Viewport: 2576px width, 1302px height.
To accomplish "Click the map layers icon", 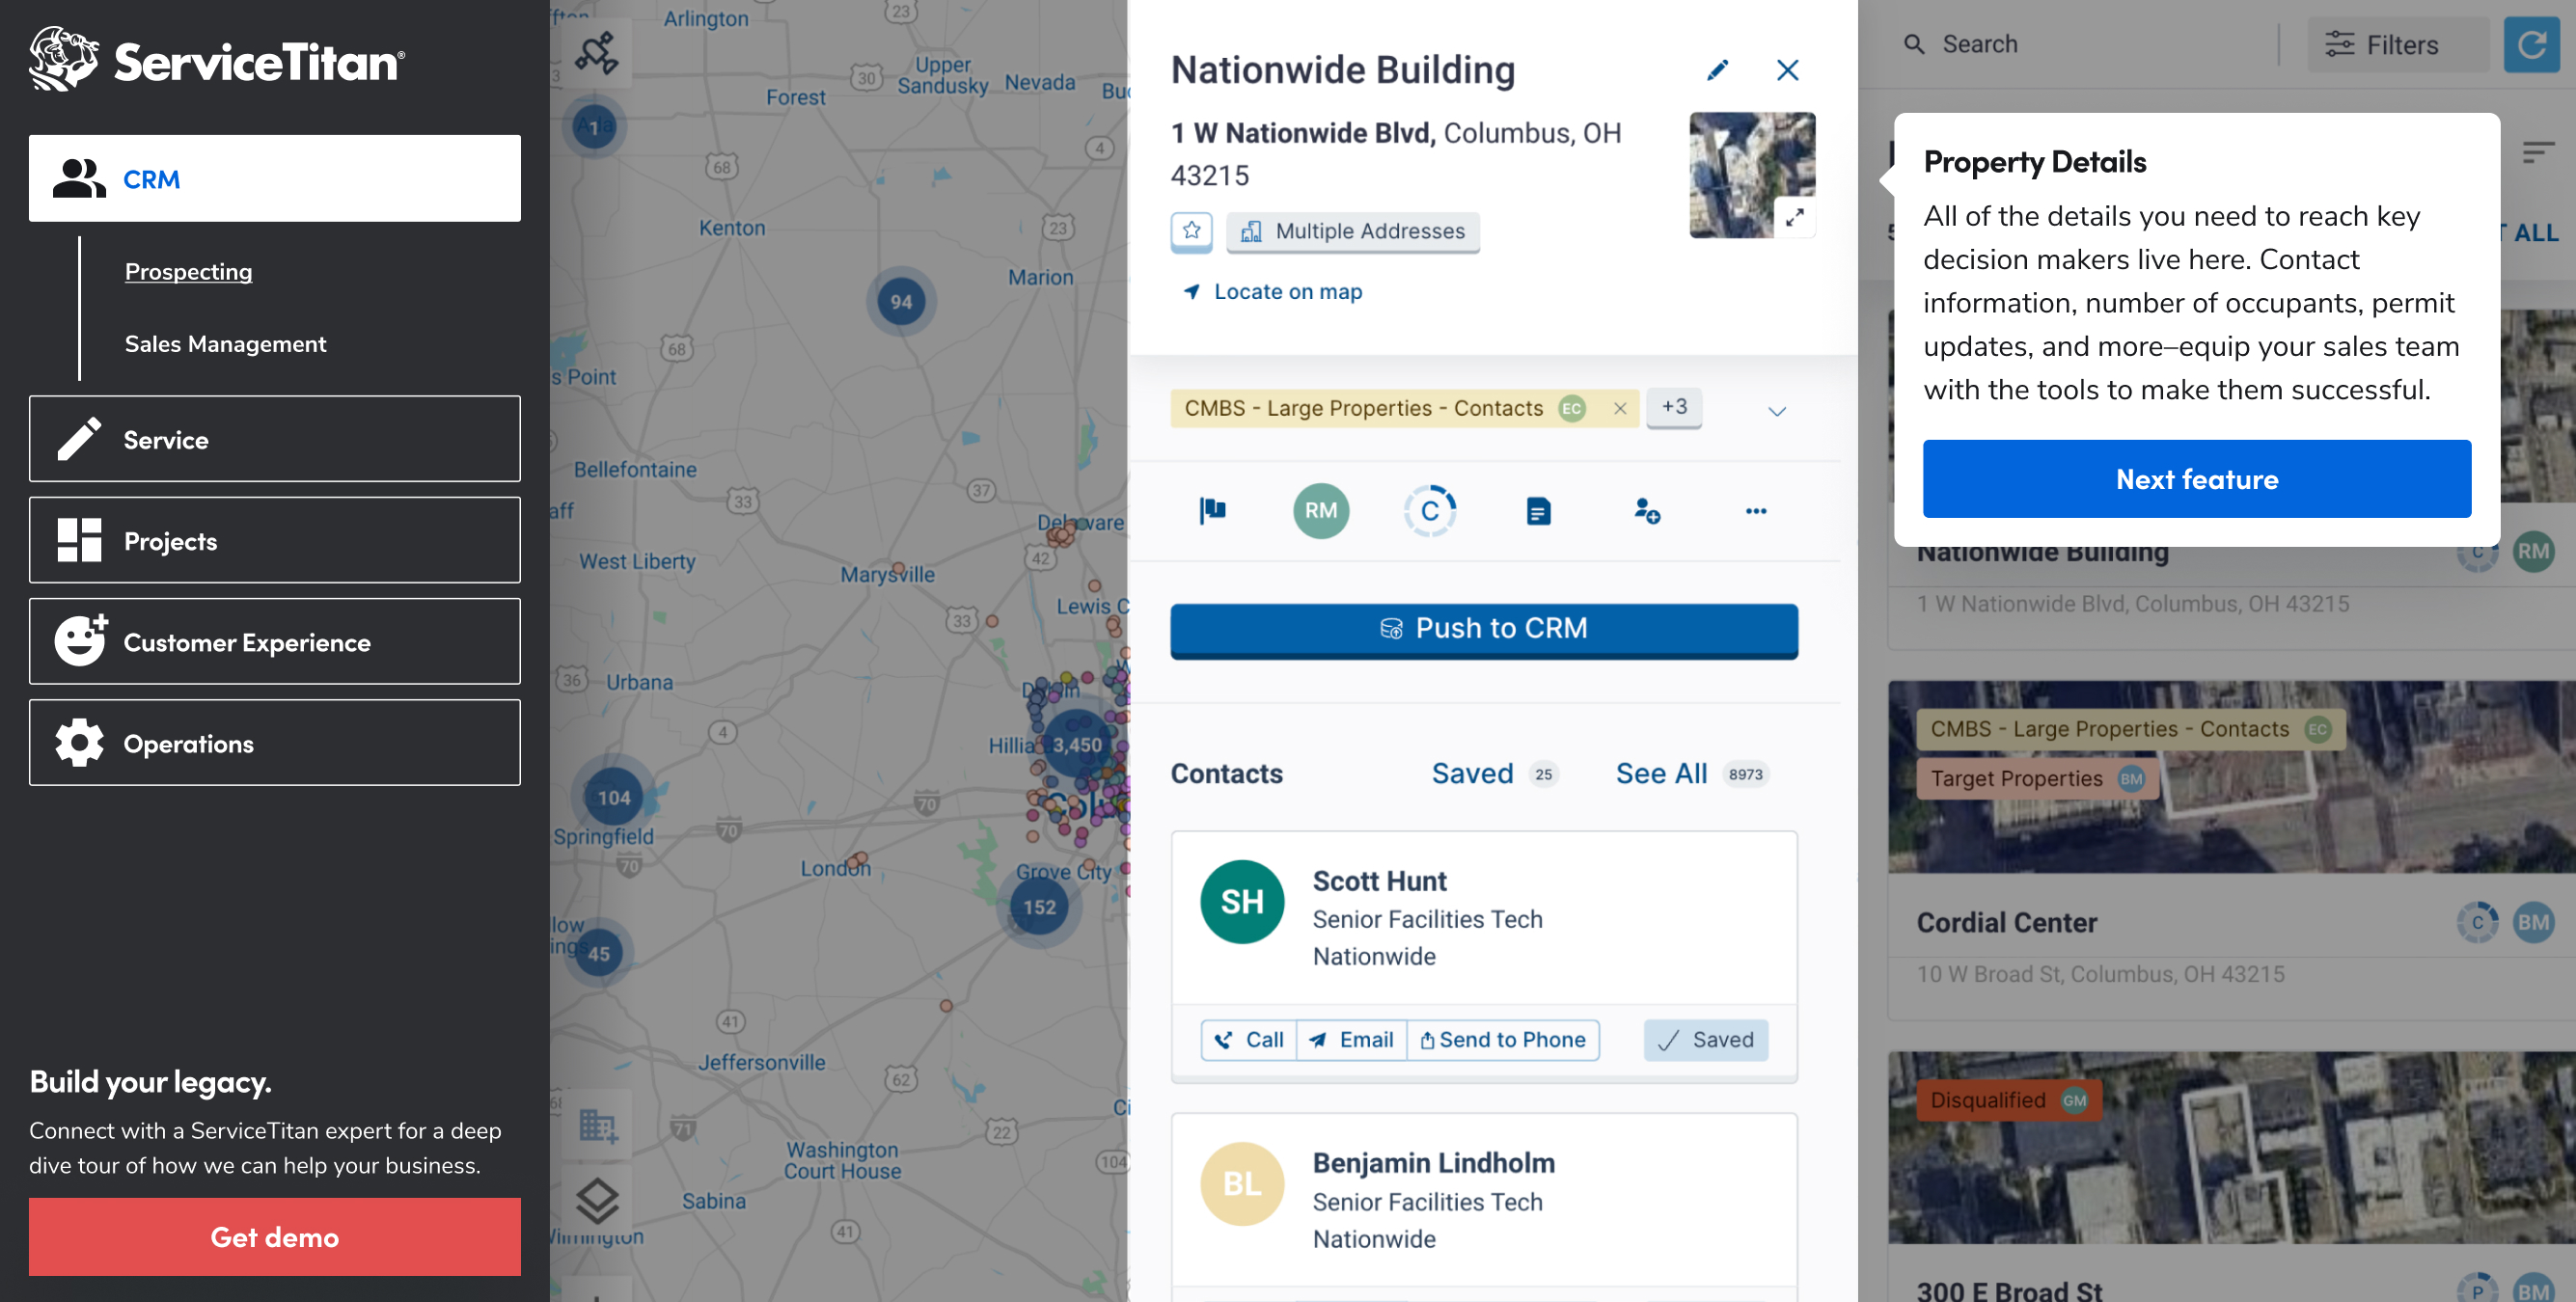I will pos(597,1200).
